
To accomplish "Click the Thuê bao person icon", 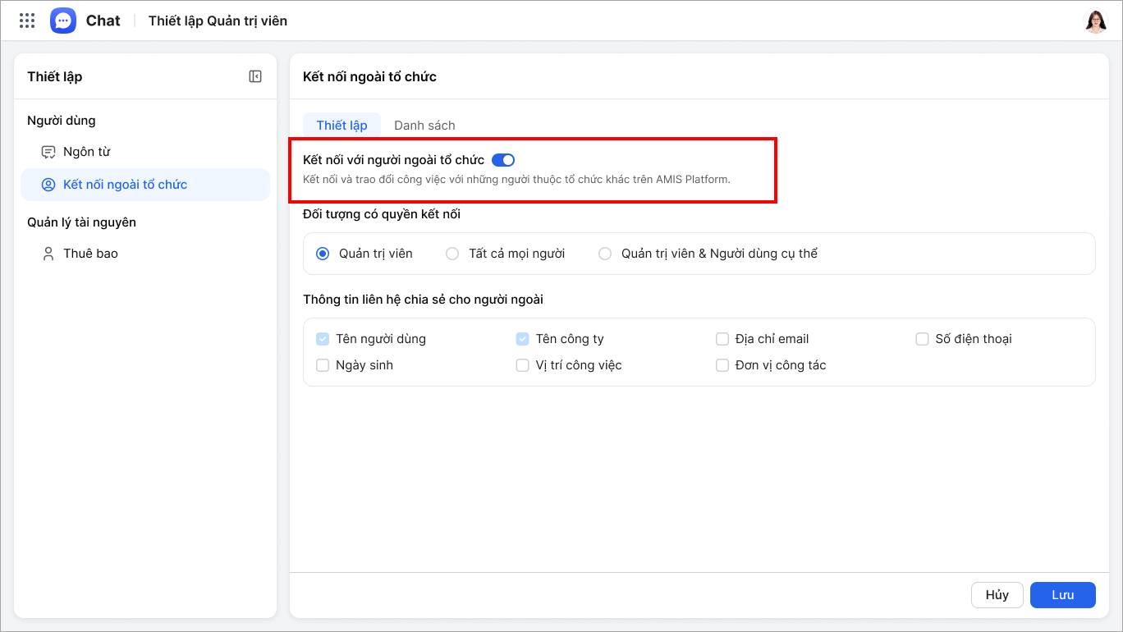I will click(x=48, y=254).
